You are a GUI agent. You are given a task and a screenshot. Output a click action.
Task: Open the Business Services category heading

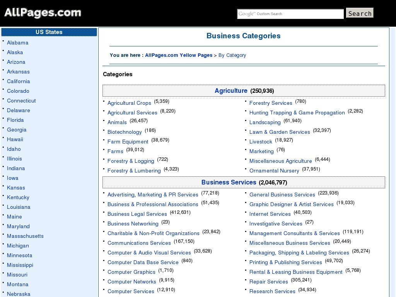(229, 183)
